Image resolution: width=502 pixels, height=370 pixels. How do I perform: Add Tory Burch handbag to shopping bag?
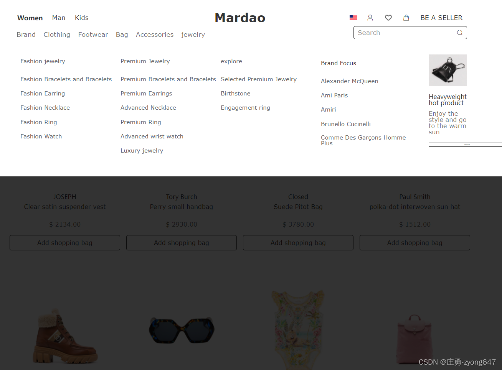click(x=182, y=243)
